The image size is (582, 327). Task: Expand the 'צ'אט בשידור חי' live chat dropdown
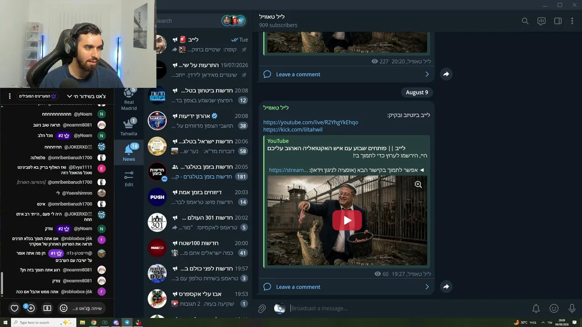86,96
